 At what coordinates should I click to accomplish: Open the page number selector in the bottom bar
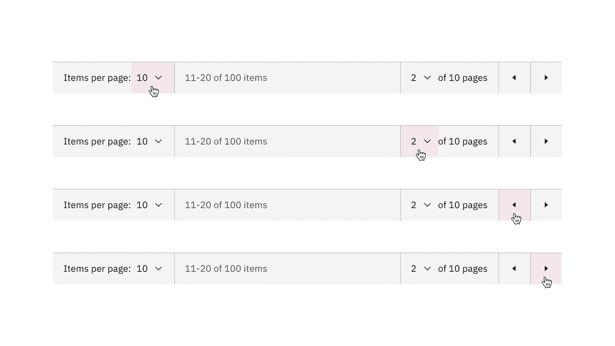click(x=421, y=268)
